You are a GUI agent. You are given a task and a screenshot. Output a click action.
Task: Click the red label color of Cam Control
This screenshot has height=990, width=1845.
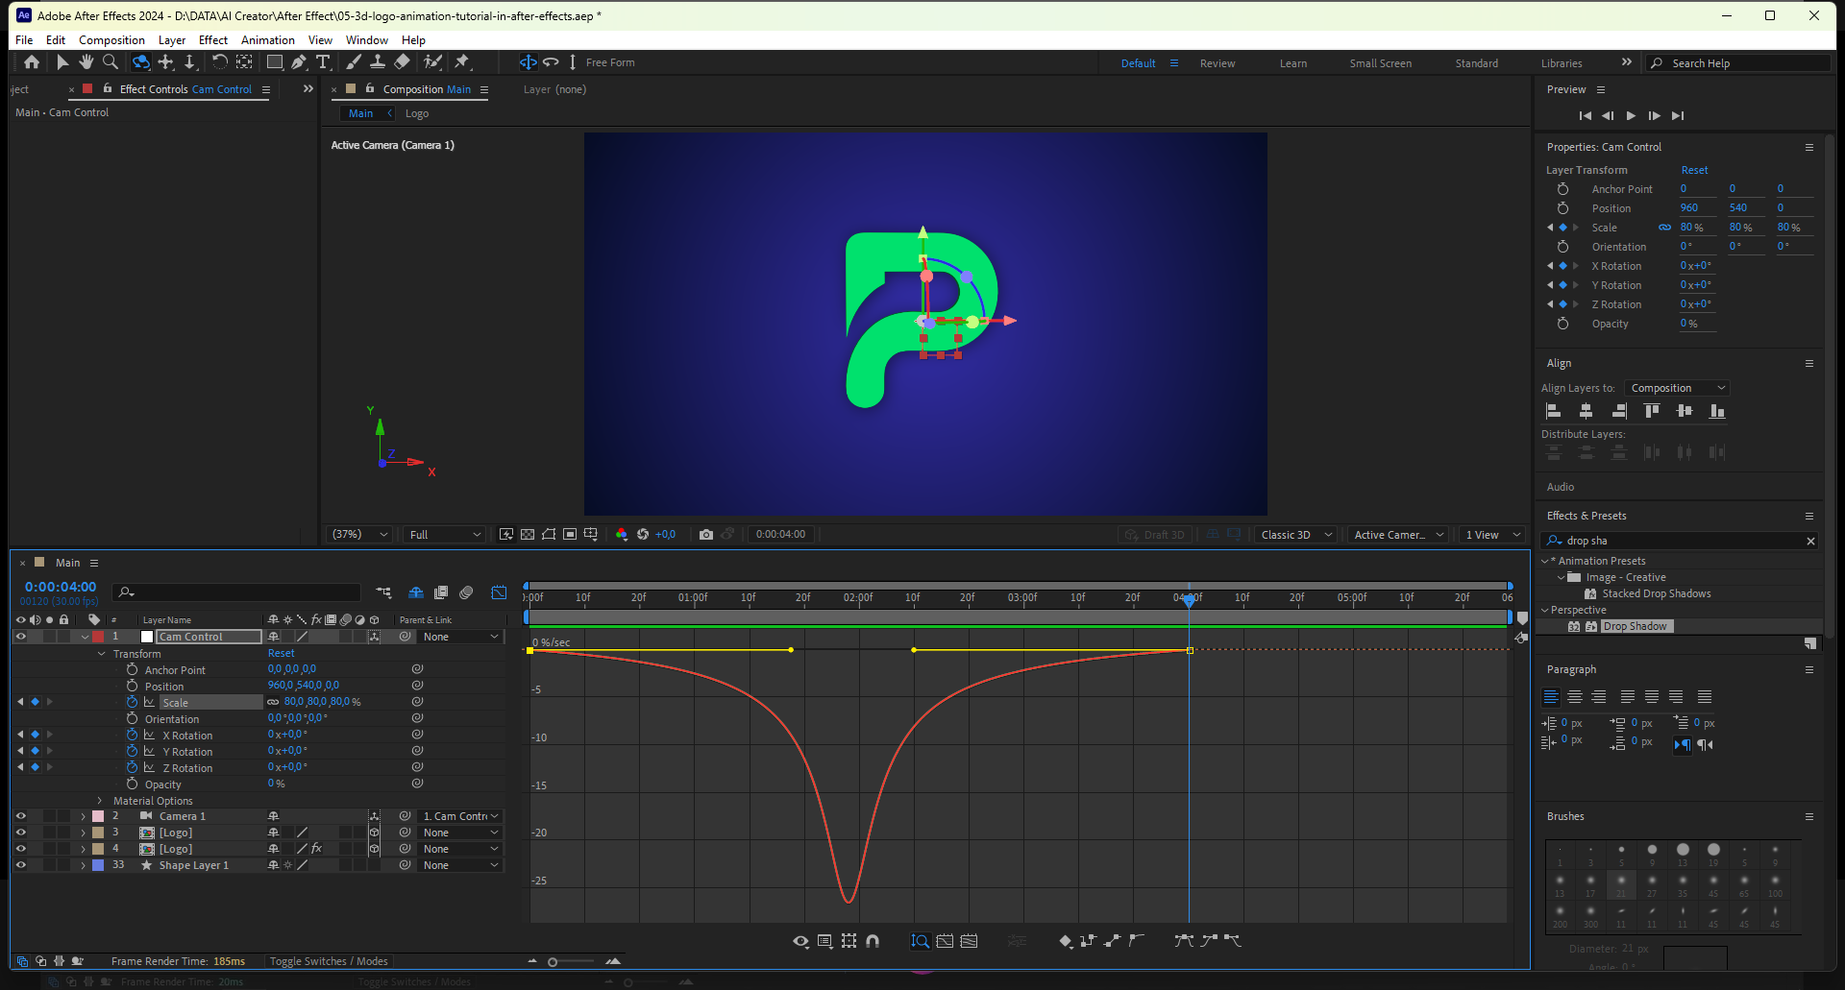(98, 637)
